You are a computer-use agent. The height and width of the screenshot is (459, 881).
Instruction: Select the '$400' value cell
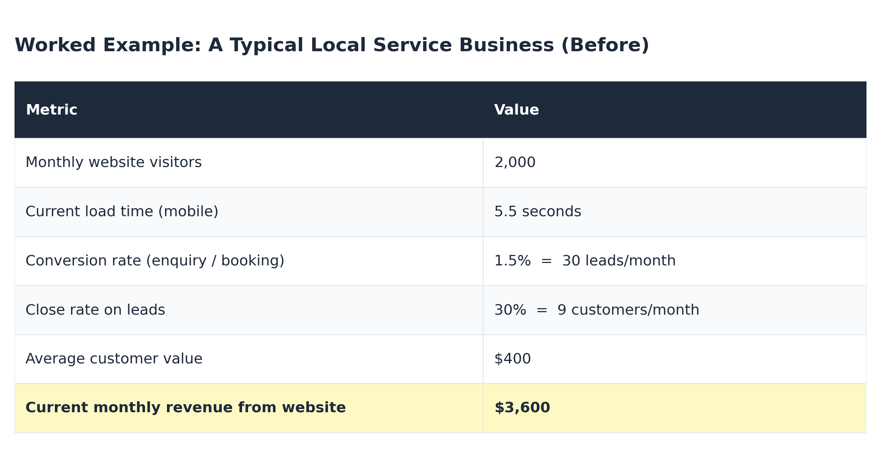(x=675, y=359)
